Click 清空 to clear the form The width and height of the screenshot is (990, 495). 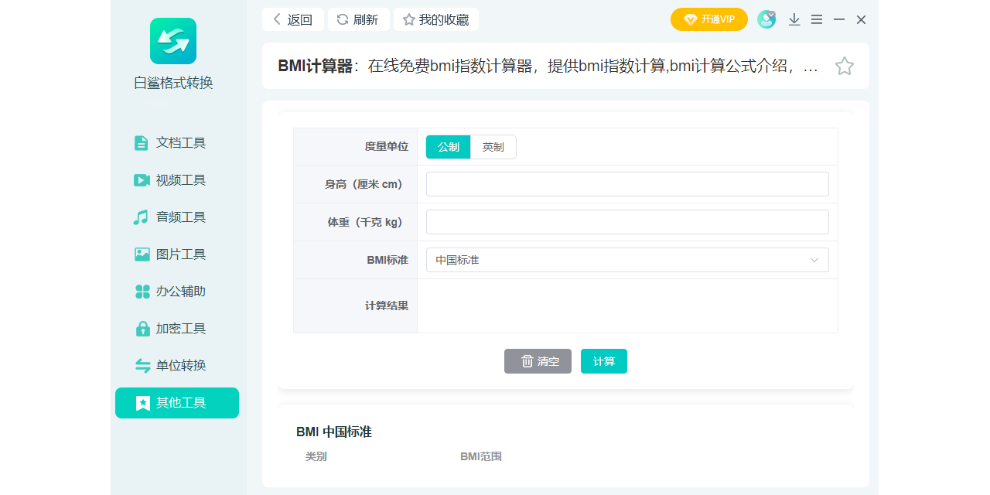click(538, 361)
